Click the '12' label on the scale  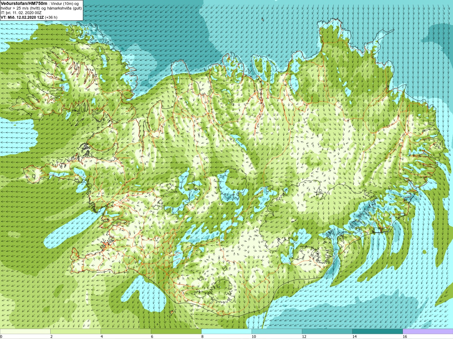click(x=304, y=337)
